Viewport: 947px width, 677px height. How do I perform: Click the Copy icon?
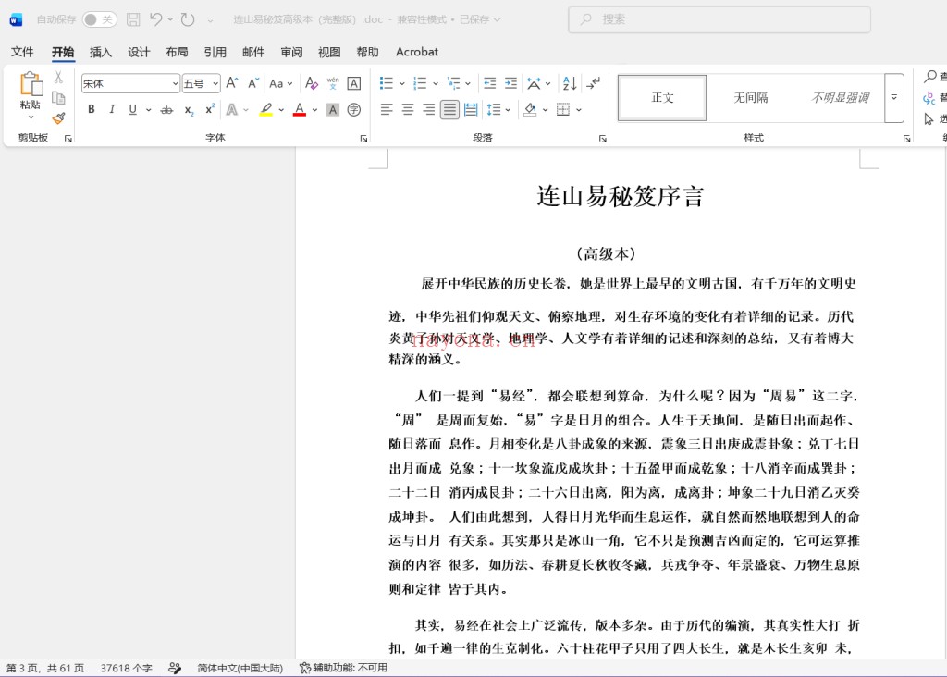(x=58, y=98)
